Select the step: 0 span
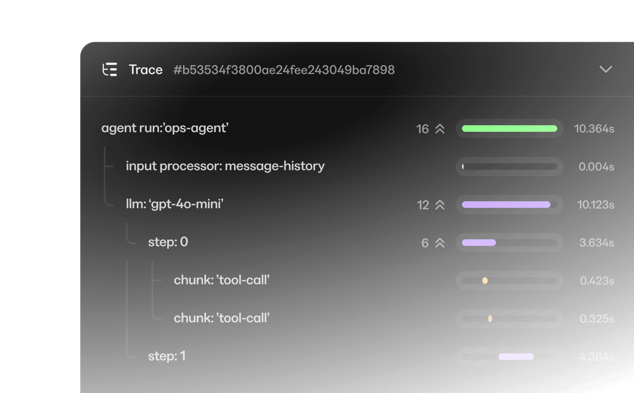Screen dimensions: 634x393 (x=168, y=242)
